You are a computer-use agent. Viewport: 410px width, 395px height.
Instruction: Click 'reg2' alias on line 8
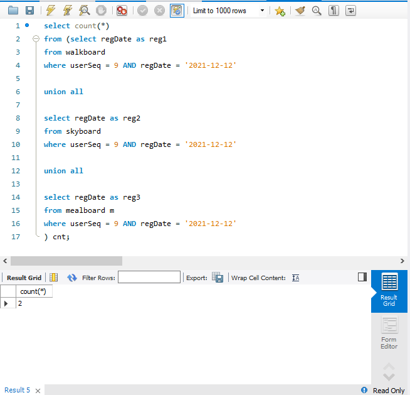pos(132,118)
